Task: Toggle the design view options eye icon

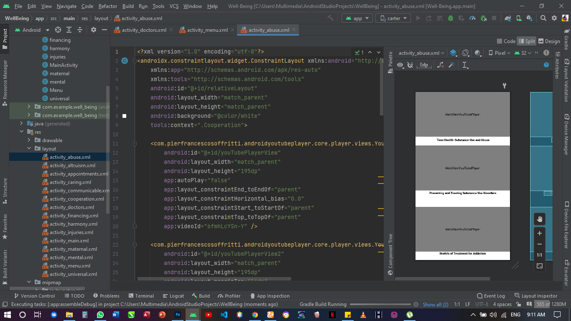Action: click(400, 65)
